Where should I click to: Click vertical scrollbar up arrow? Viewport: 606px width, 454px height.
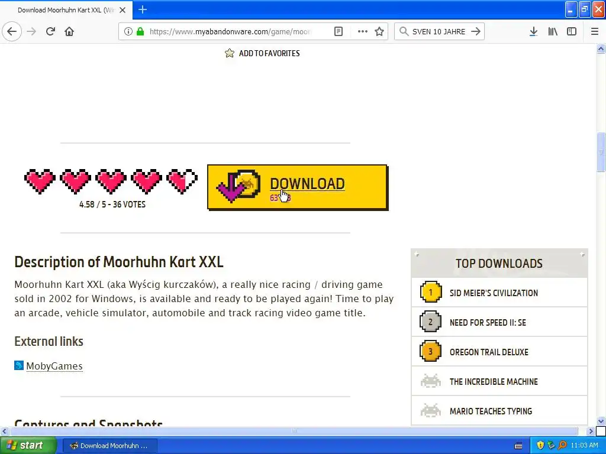click(x=601, y=48)
